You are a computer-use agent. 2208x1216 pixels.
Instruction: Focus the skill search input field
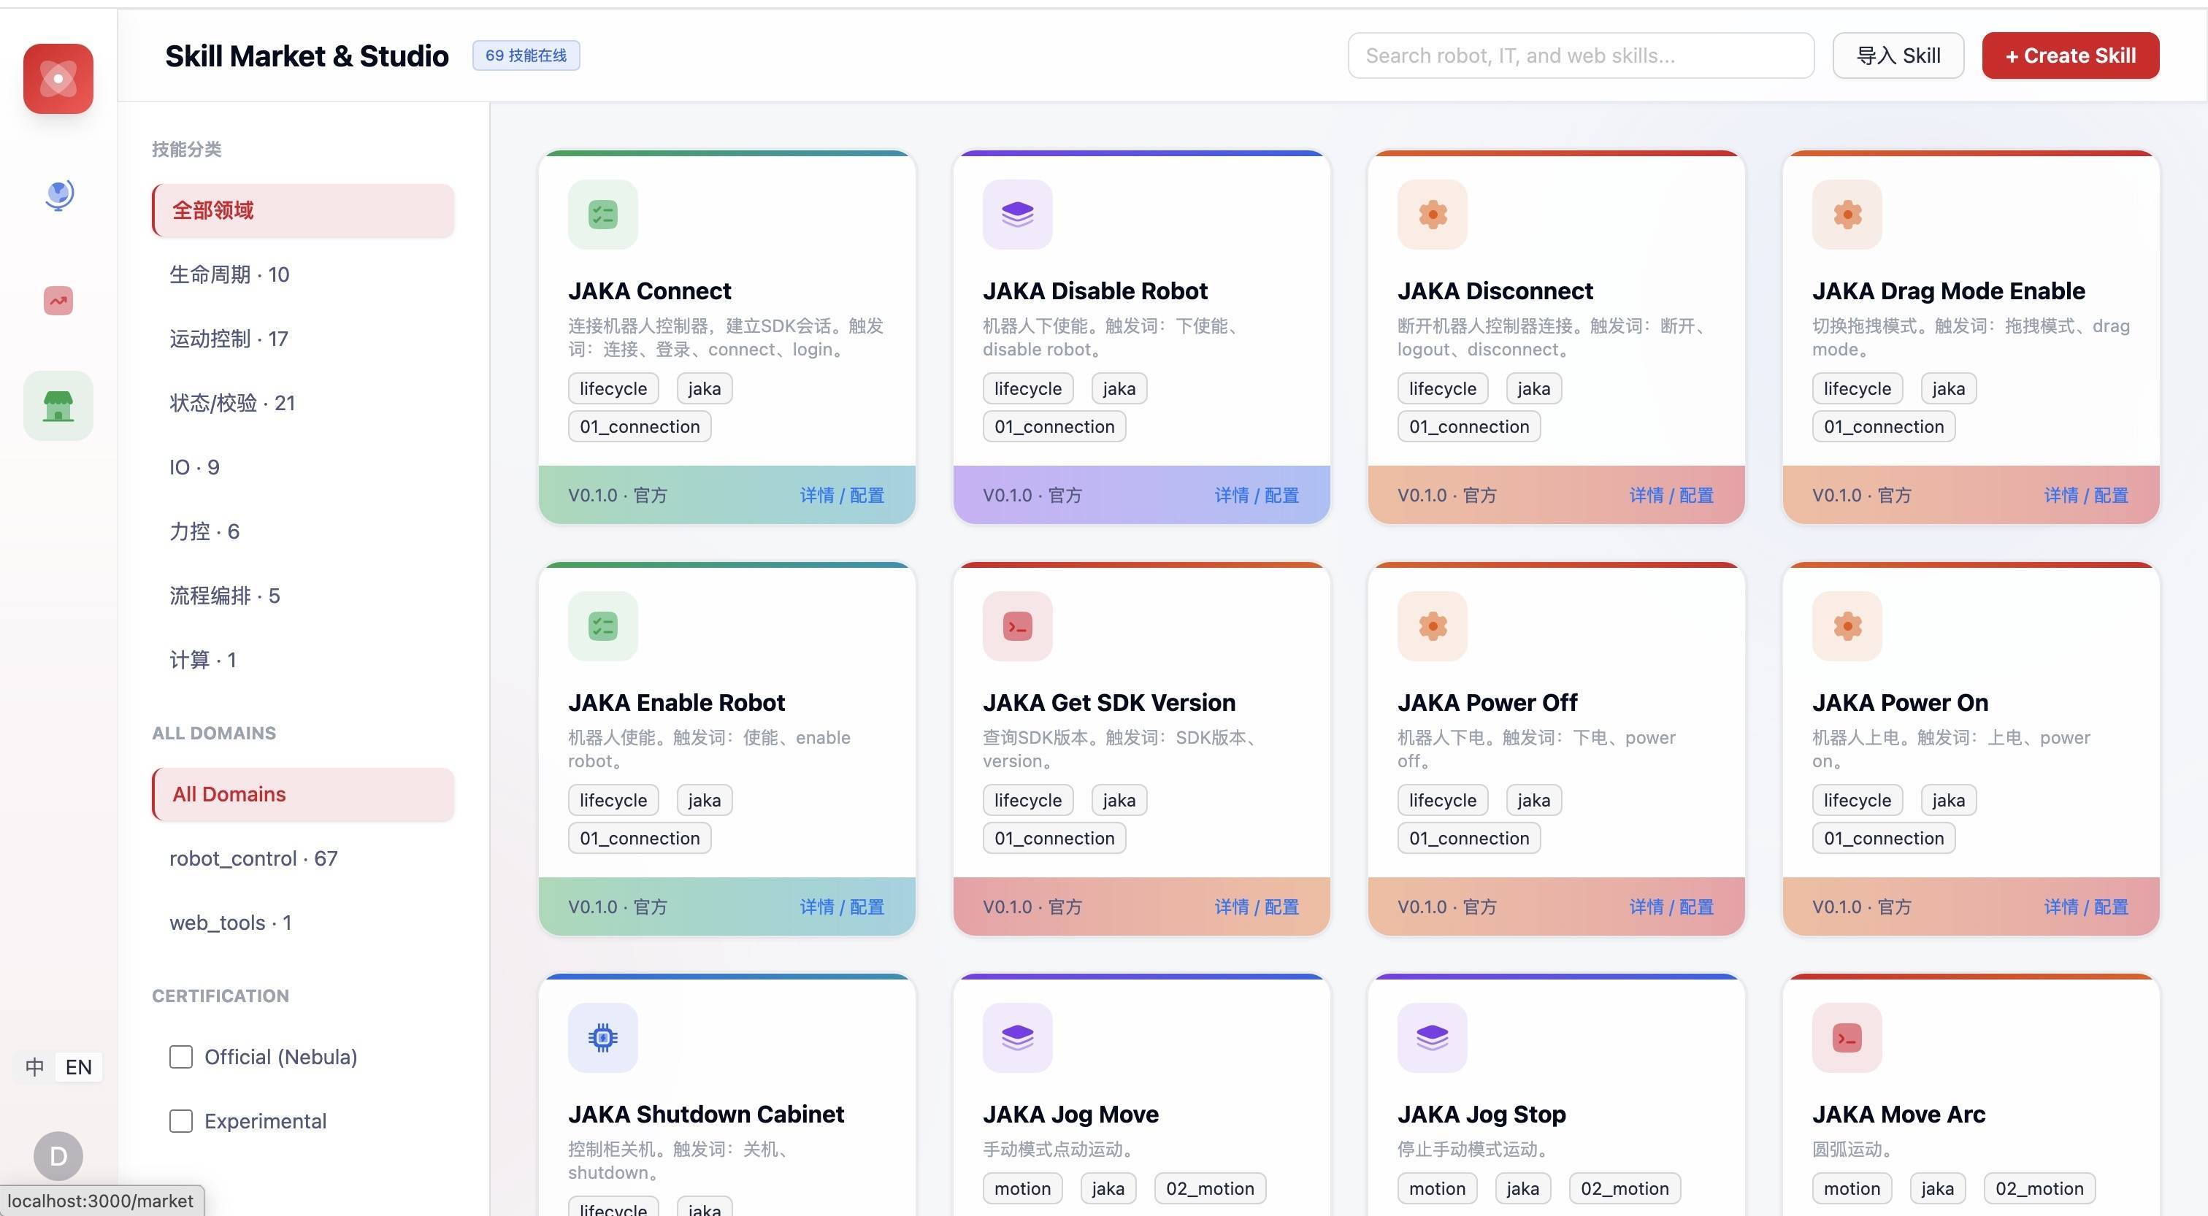click(1581, 55)
